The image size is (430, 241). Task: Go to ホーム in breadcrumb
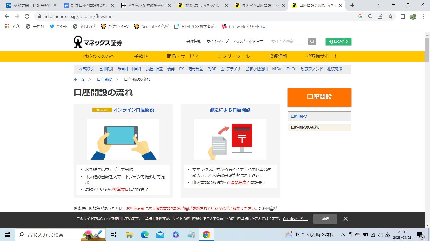click(x=79, y=79)
